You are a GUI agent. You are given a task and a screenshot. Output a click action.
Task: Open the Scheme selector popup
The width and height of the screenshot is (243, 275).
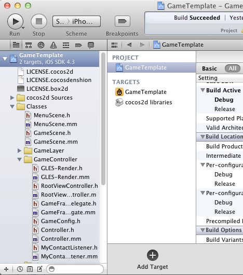coord(76,21)
